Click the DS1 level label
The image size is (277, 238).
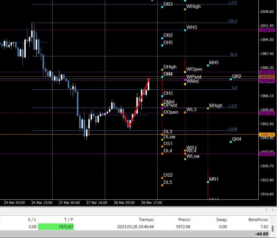click(168, 143)
